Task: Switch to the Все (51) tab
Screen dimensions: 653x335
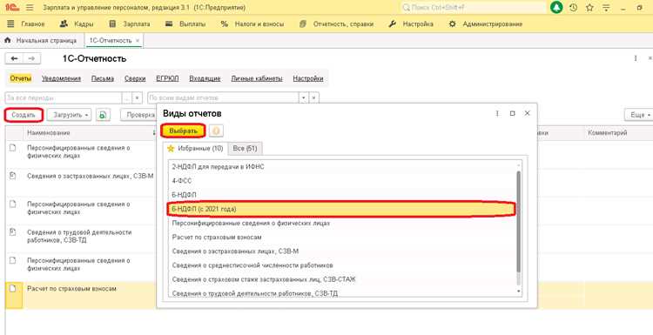Action: click(245, 149)
